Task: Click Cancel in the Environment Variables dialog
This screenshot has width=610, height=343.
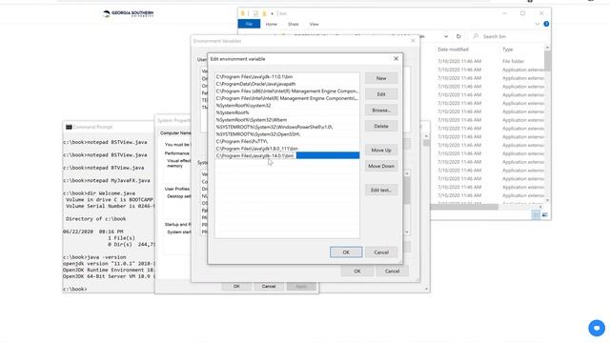Action: [x=392, y=271]
